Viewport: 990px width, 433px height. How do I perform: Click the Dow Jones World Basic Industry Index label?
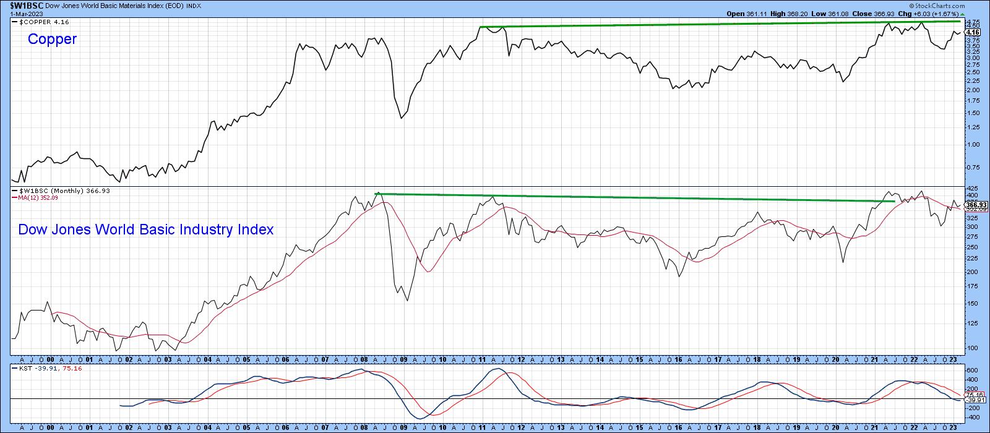click(x=145, y=229)
